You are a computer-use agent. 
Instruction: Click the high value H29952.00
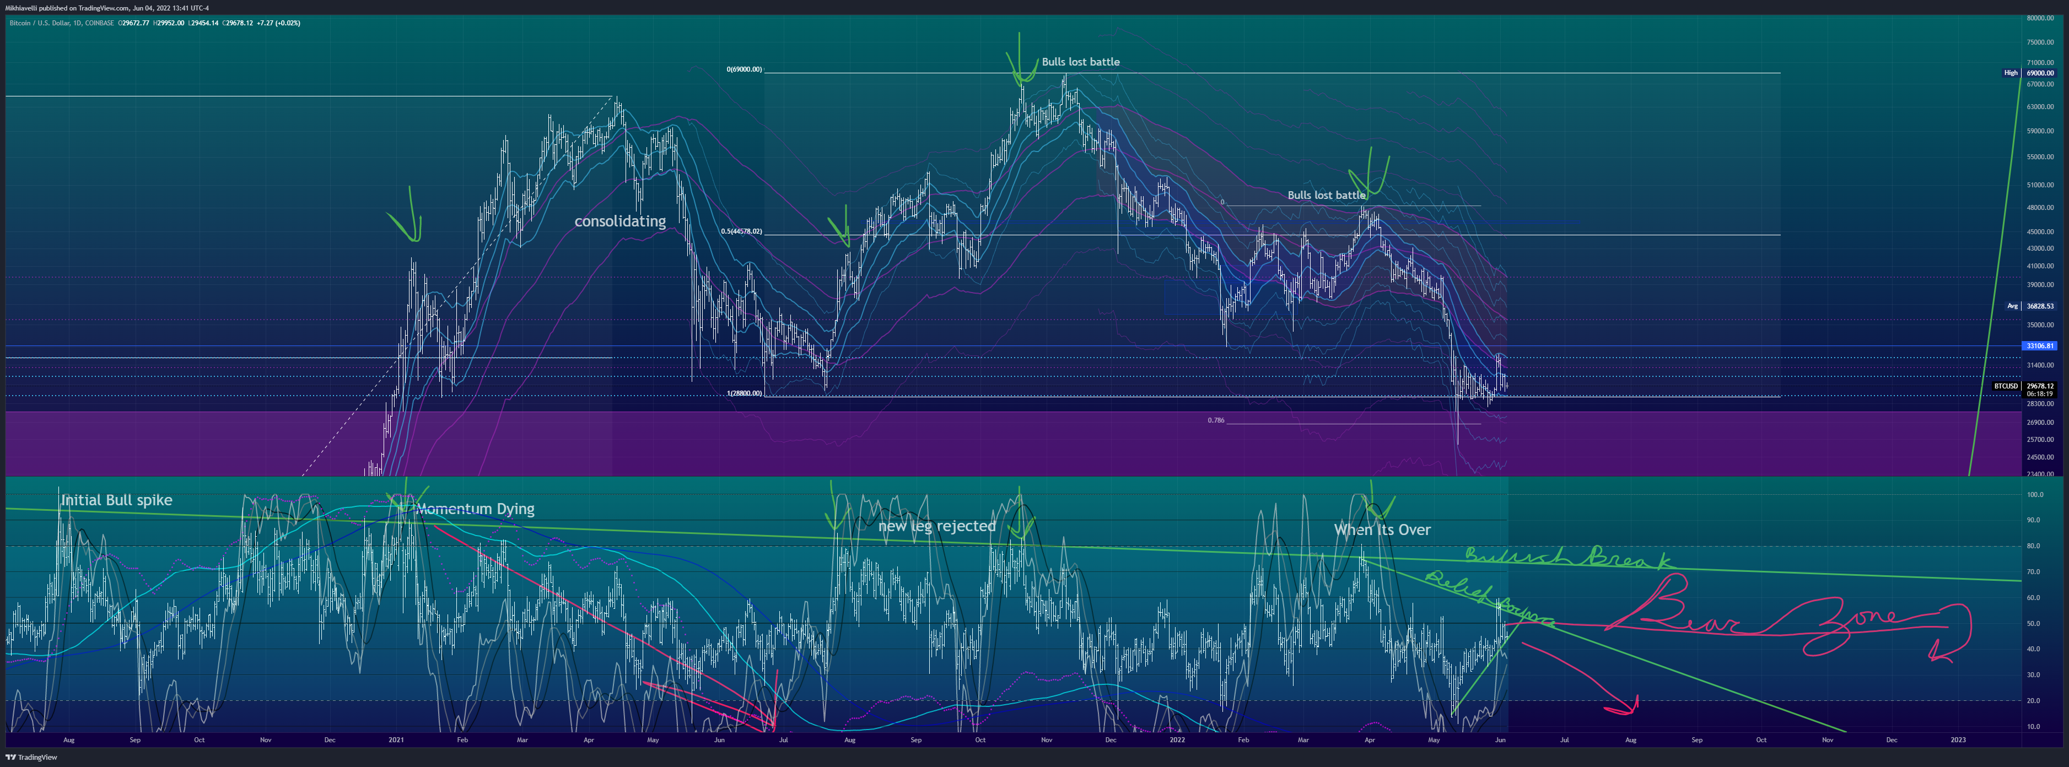(x=169, y=23)
